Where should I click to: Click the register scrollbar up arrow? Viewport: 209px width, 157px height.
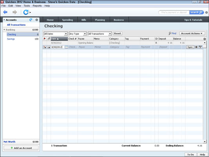pyautogui.click(x=205, y=43)
